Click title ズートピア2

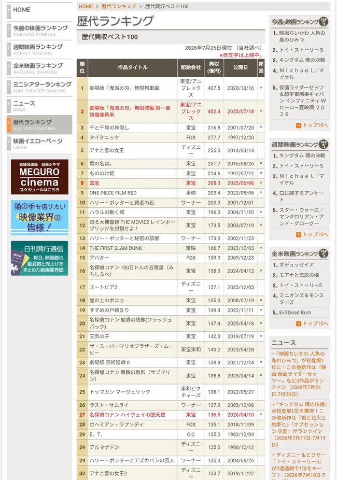coord(103,288)
